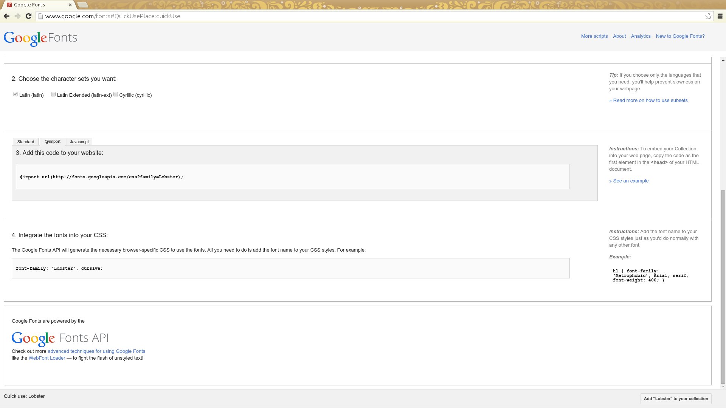This screenshot has width=726, height=408.
Task: Click heading "2. Choose the character sets you want:"
Action: [x=64, y=79]
